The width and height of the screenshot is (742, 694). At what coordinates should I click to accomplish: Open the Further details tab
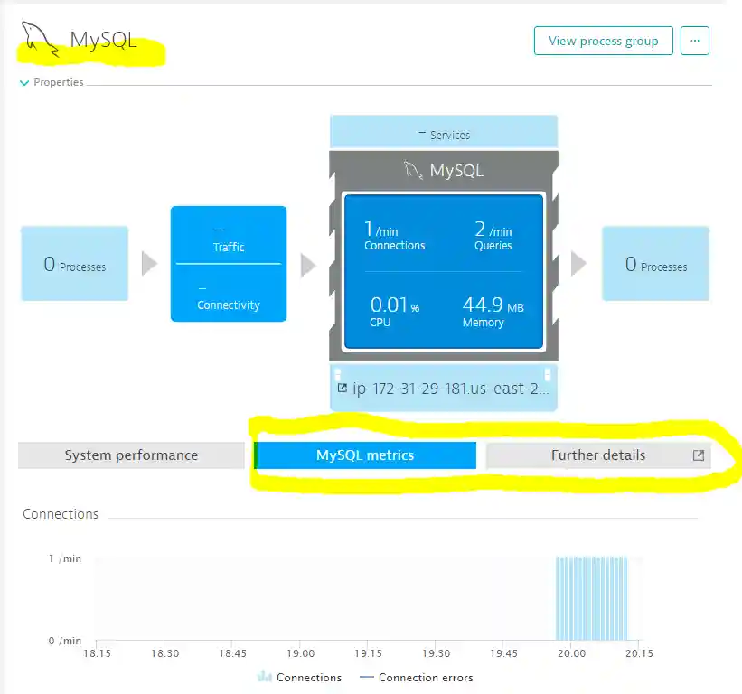click(x=597, y=455)
